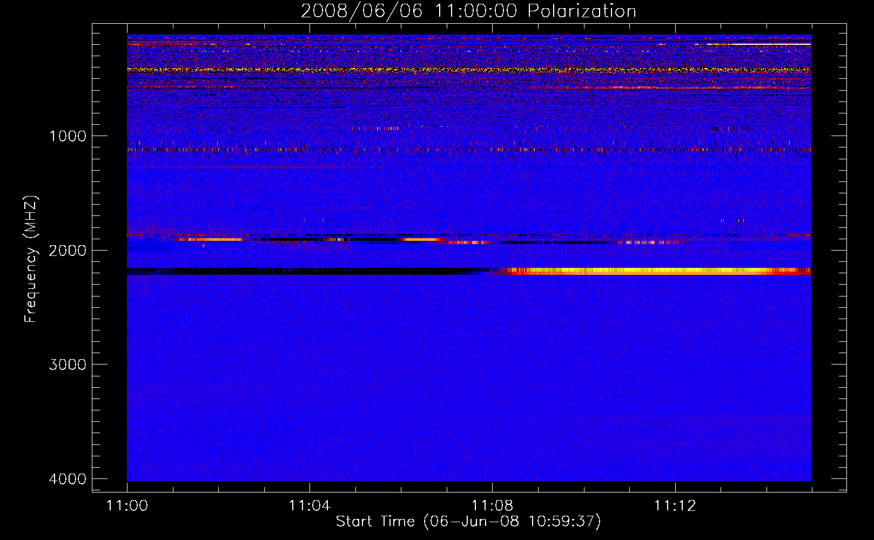Image resolution: width=874 pixels, height=540 pixels.
Task: Click the 'Frequency (MHZ)' axis title
Action: point(31,259)
